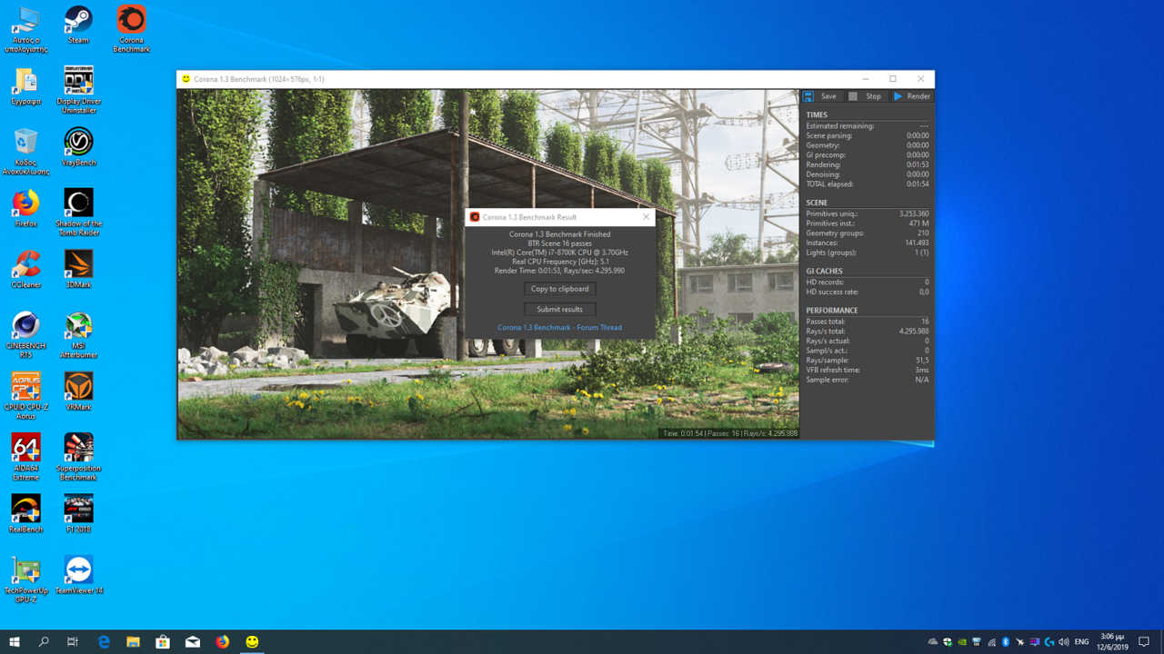The width and height of the screenshot is (1164, 654).
Task: Click the Firefox taskbar icon
Action: click(223, 642)
